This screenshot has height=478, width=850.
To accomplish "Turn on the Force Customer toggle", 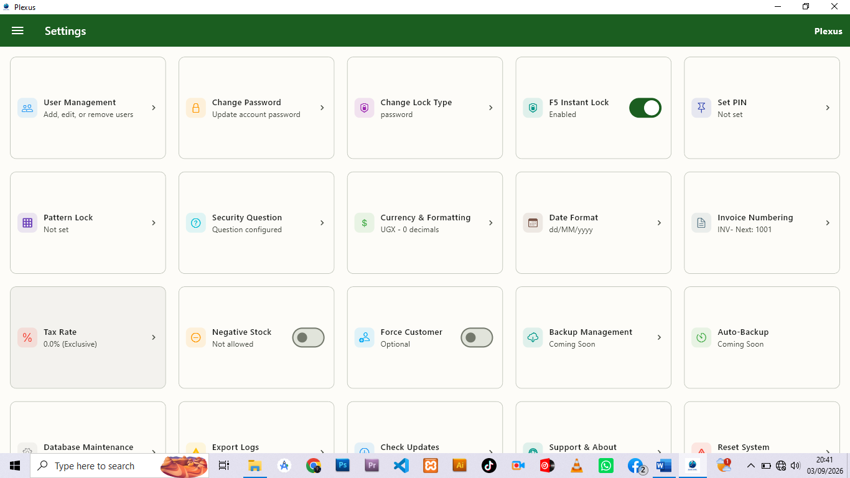I will pyautogui.click(x=477, y=337).
